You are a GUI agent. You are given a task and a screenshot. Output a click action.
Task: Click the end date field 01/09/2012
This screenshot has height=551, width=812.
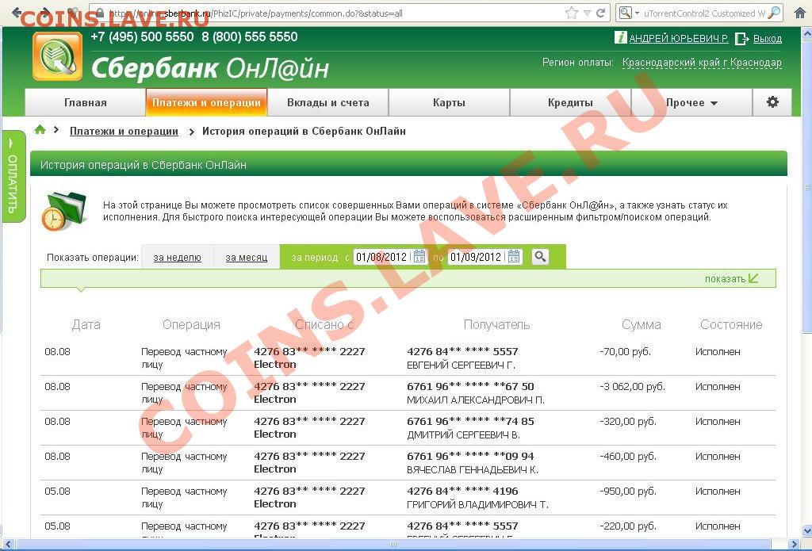point(477,257)
